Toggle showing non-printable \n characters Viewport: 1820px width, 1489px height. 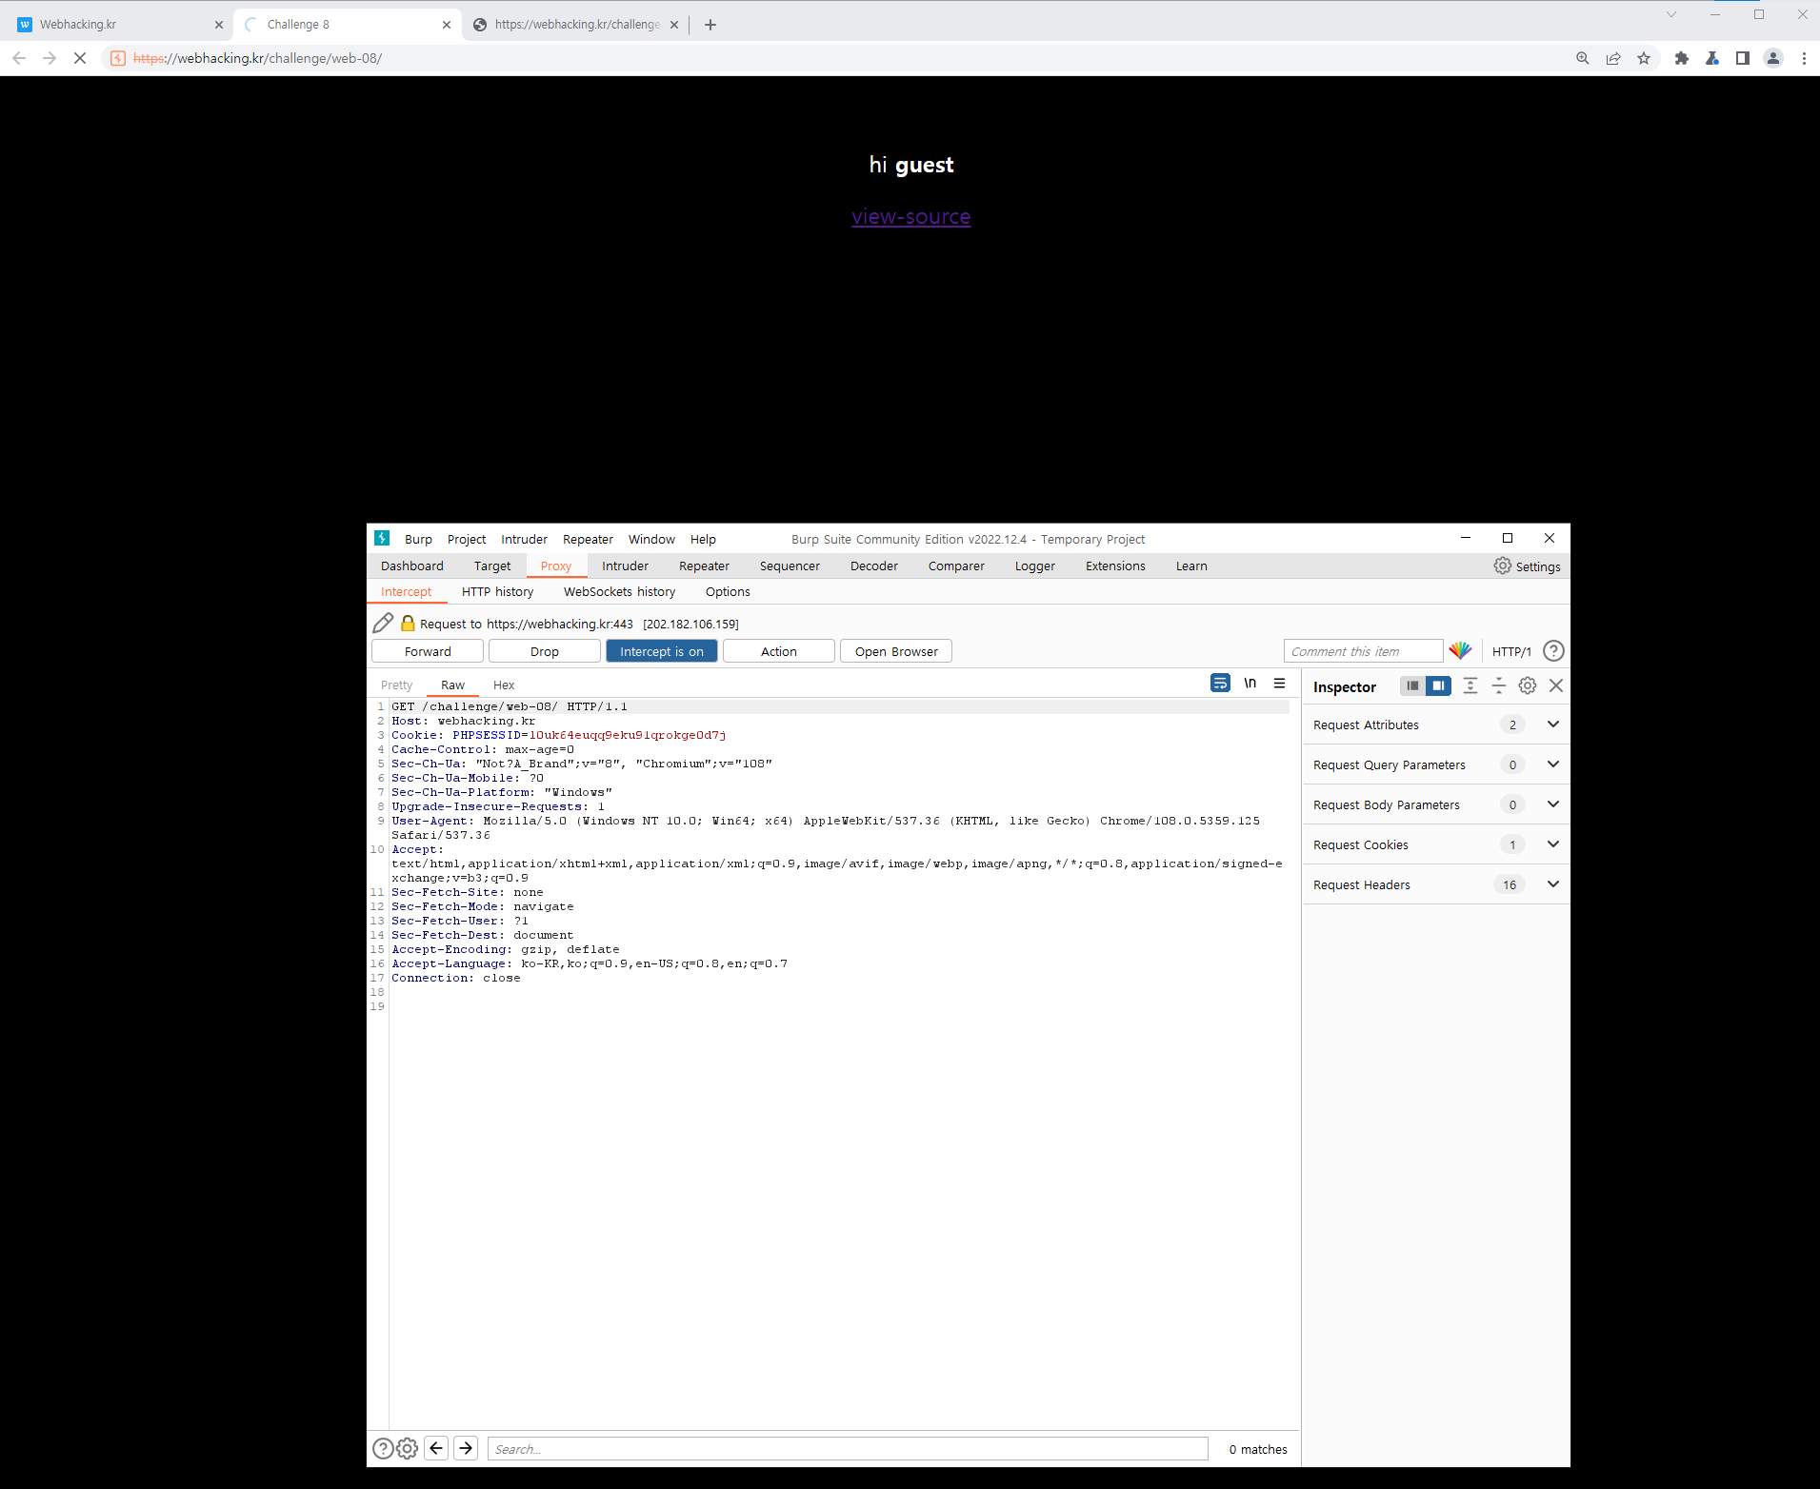[x=1250, y=684]
